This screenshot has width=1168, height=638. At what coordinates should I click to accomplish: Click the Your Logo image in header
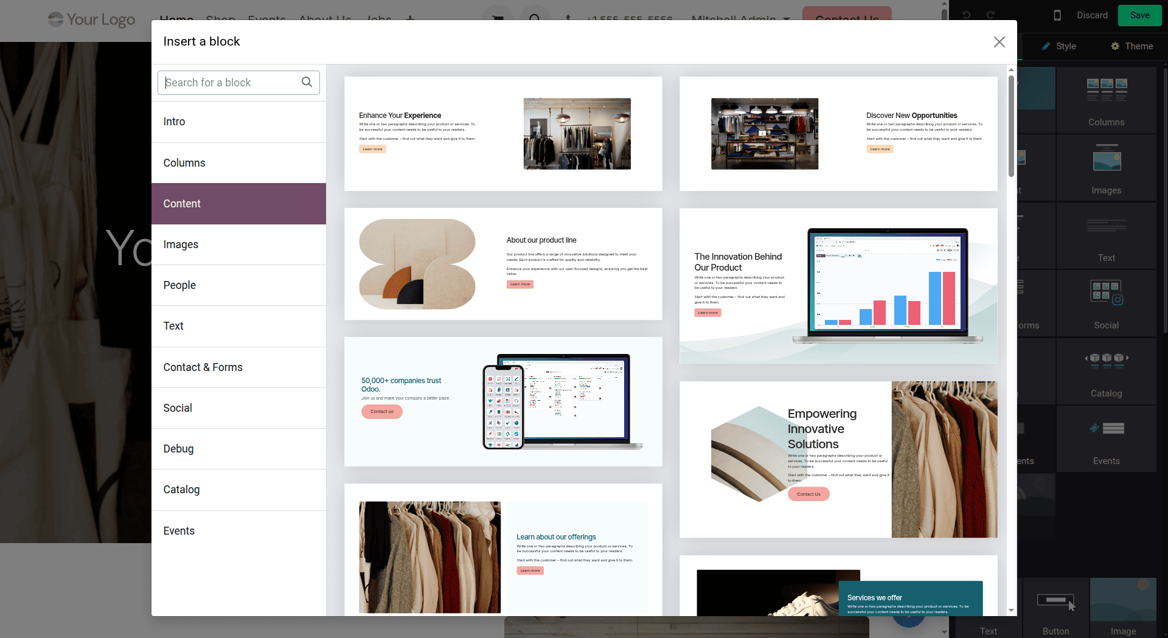click(91, 19)
